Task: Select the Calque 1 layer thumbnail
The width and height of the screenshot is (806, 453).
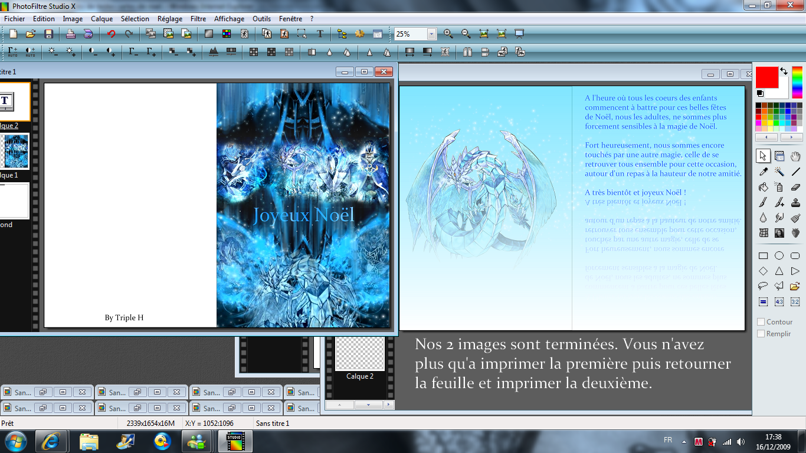Action: (14, 151)
